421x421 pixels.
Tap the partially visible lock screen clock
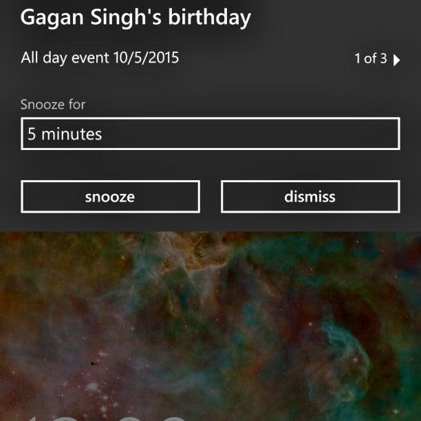[x=107, y=418]
